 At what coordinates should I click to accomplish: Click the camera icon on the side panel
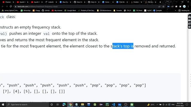(190, 17)
